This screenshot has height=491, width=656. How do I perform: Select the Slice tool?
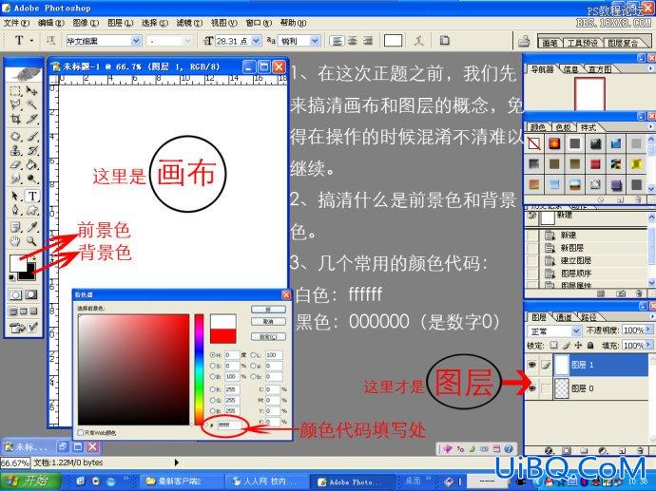31,119
